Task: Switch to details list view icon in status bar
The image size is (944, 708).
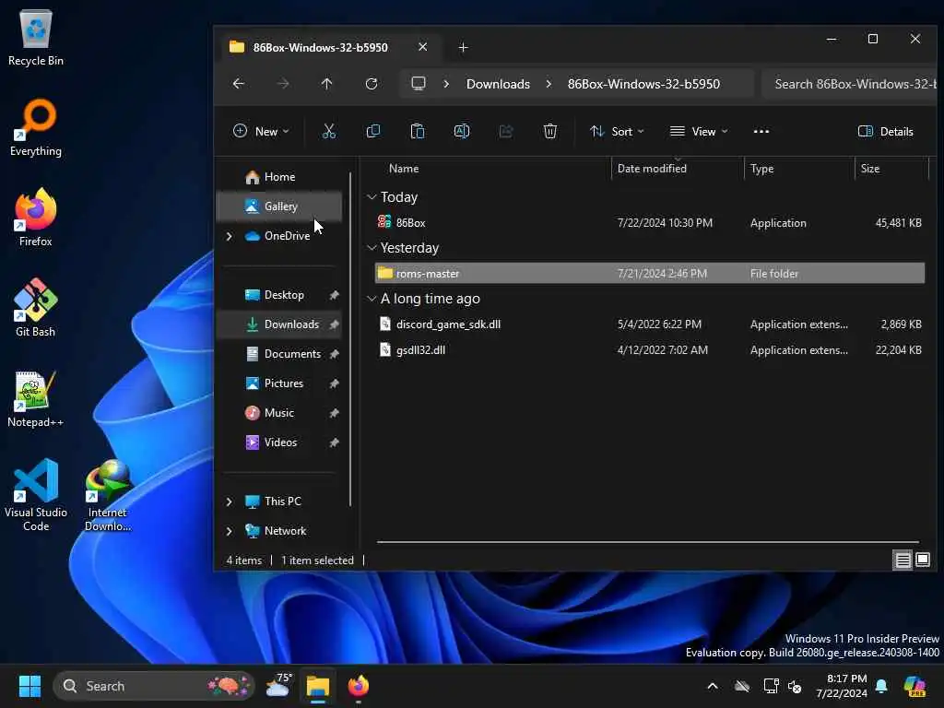Action: [x=903, y=560]
